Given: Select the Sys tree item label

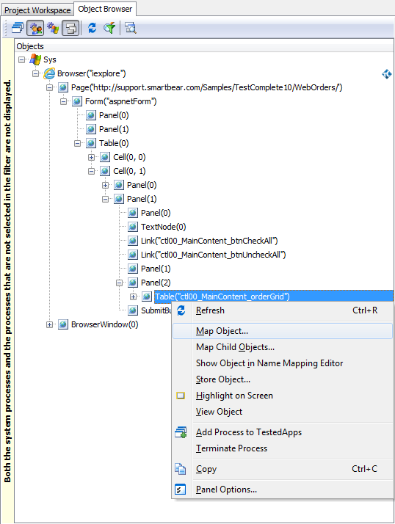Looking at the screenshot, I should tap(50, 60).
